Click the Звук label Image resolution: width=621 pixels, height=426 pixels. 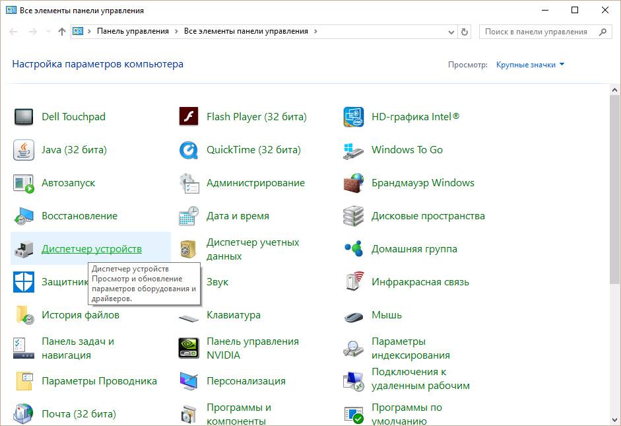217,282
